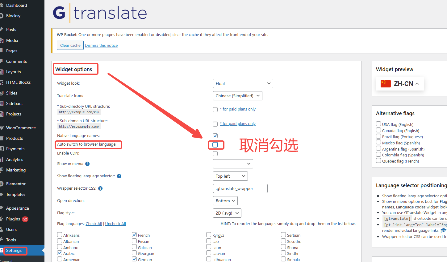Click help icon beside Show floating language selector
This screenshot has height=262, width=447.
point(119,176)
